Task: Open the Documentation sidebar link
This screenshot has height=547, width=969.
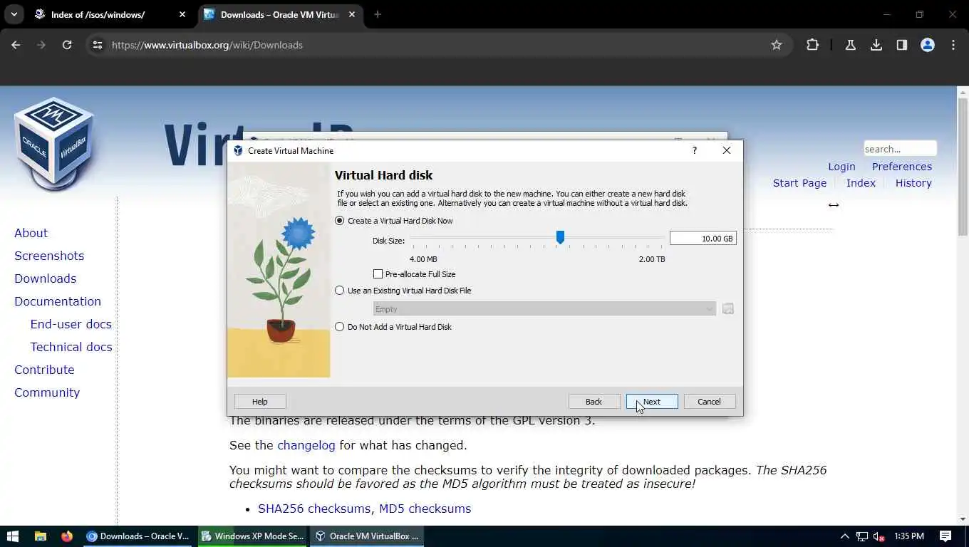Action: [x=58, y=301]
